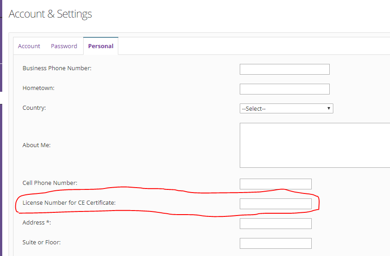Click the 'Cell Phone Number:' label text
The image size is (390, 256).
click(x=50, y=183)
